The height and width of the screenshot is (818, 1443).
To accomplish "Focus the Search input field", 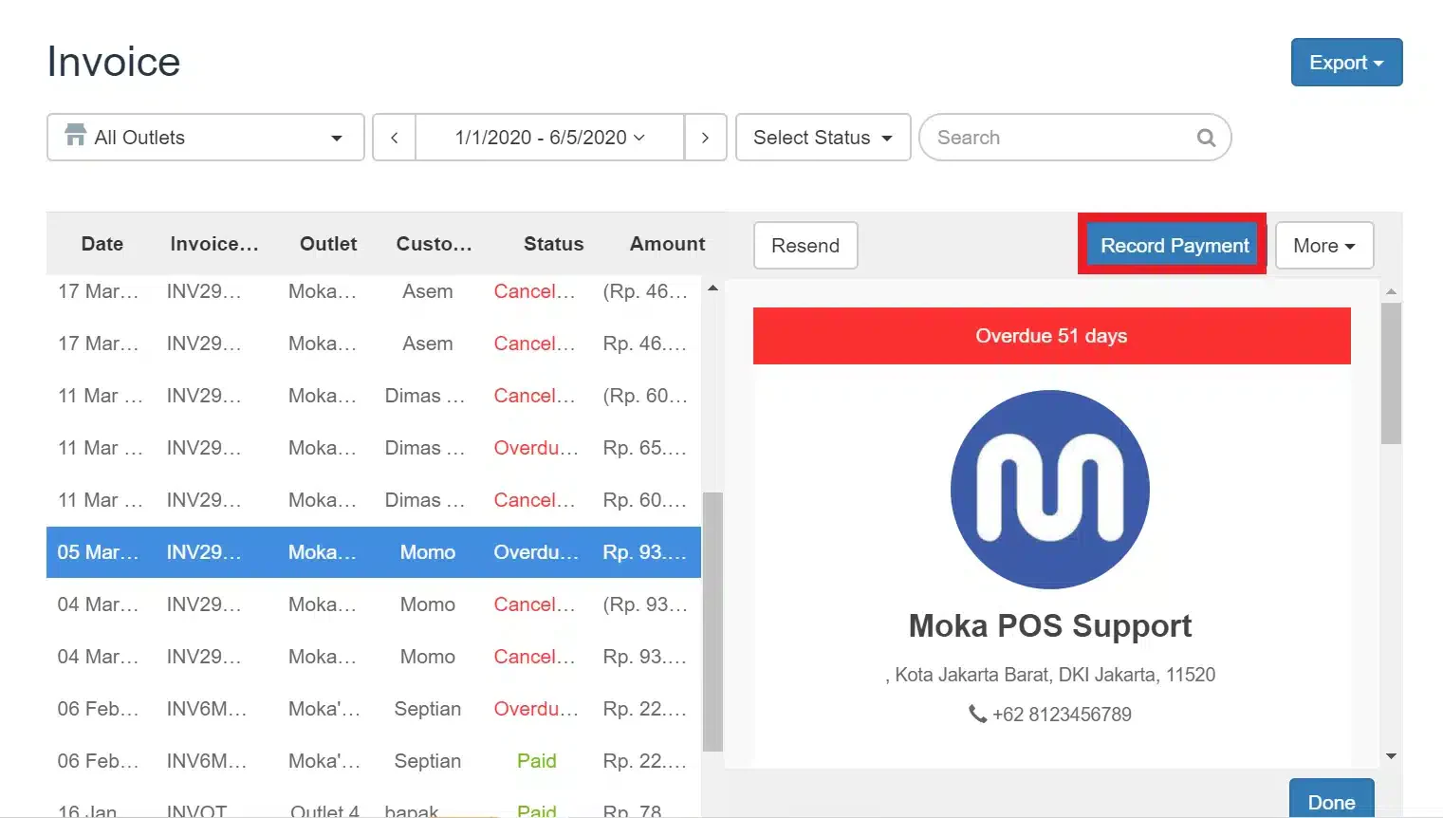I will [x=1075, y=138].
